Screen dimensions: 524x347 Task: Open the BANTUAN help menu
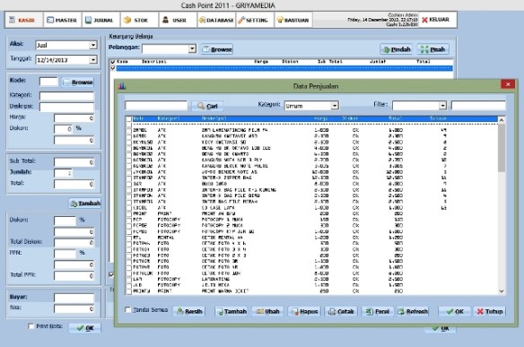pyautogui.click(x=293, y=20)
